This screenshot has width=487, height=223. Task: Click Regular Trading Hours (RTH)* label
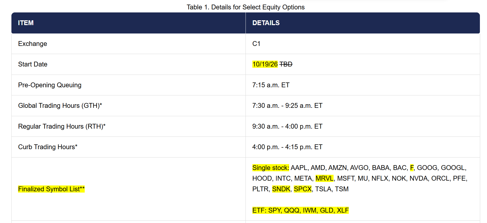62,126
